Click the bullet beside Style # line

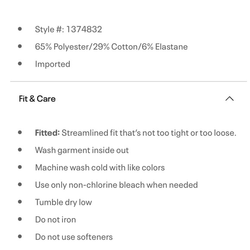20,29
